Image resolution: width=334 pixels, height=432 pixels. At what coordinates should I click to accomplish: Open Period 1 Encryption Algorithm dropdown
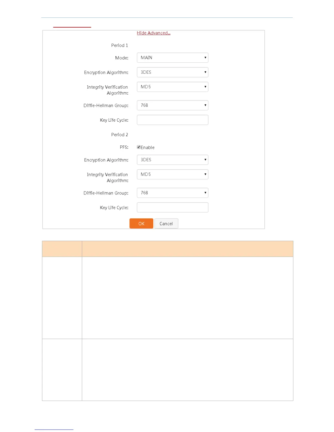click(x=172, y=72)
